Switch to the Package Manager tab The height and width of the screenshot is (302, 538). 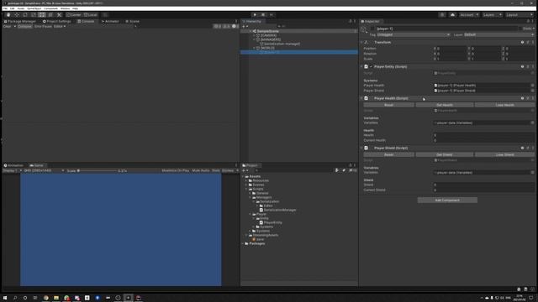coord(20,21)
